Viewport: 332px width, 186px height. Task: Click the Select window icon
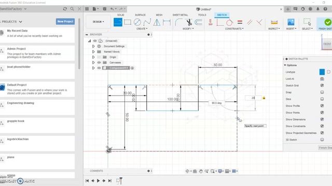pyautogui.click(x=307, y=22)
